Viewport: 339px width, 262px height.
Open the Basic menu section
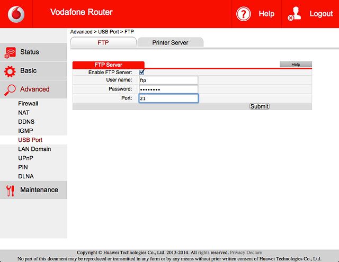point(33,71)
